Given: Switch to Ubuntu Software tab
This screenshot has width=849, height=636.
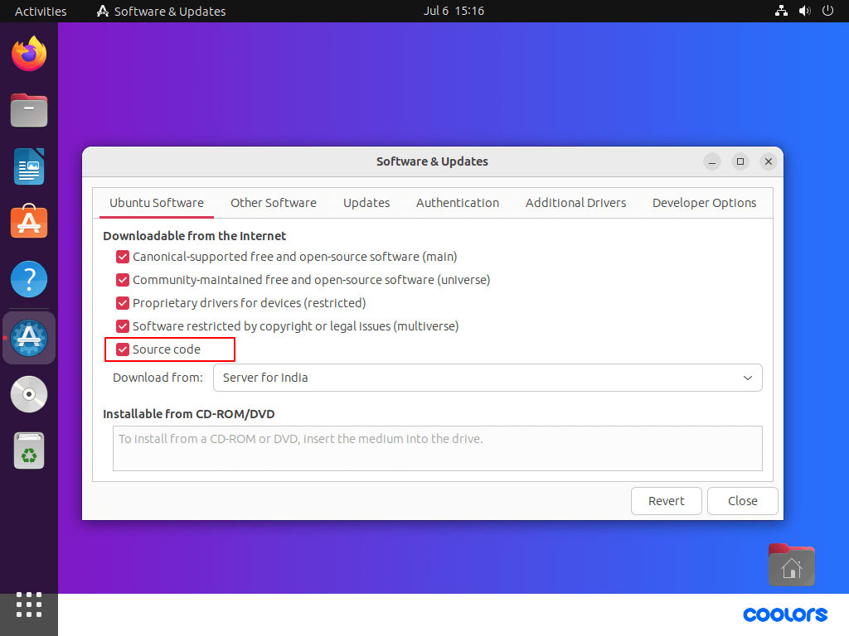Looking at the screenshot, I should click(x=157, y=203).
